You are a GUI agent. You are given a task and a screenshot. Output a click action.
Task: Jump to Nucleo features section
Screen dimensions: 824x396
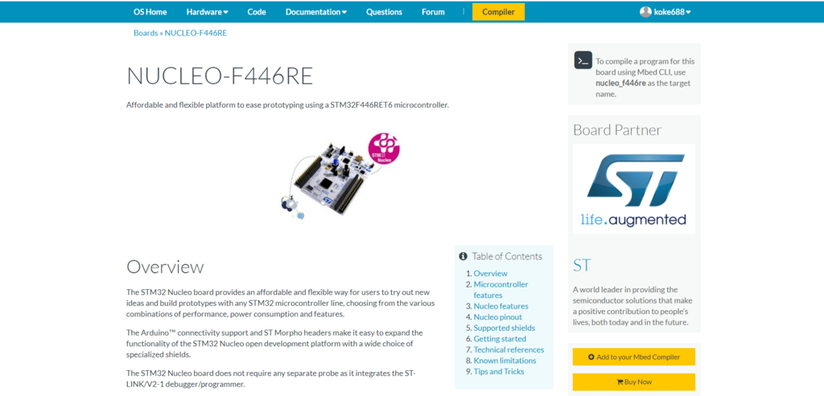click(x=501, y=306)
